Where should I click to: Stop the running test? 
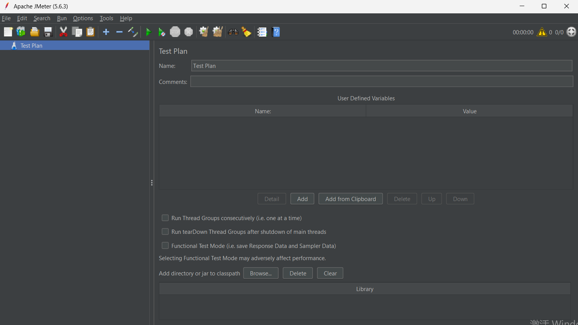[x=175, y=32]
